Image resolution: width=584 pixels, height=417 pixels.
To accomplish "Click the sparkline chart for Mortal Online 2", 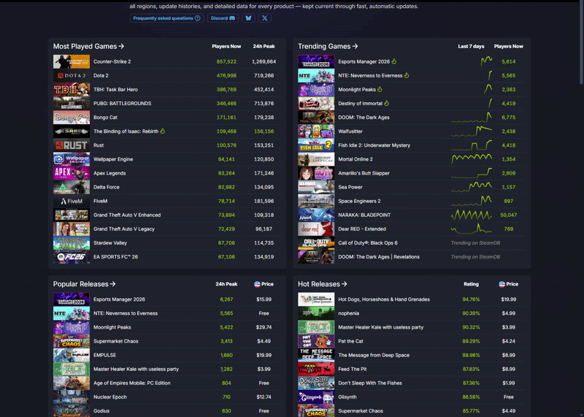I will [x=471, y=159].
